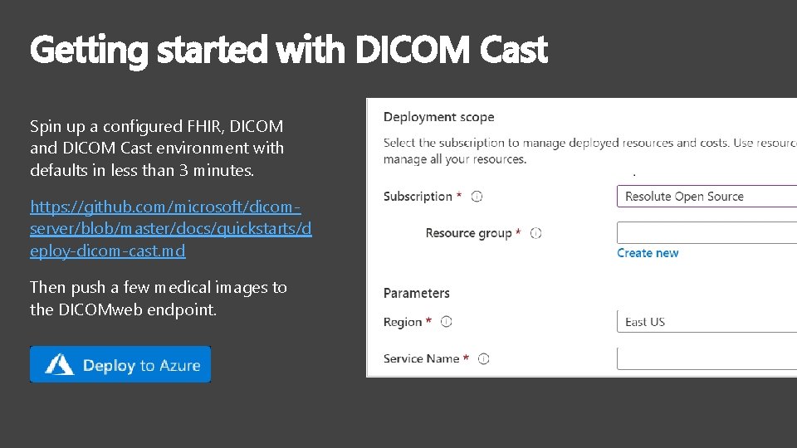Click the Parameters section heading

coord(416,293)
